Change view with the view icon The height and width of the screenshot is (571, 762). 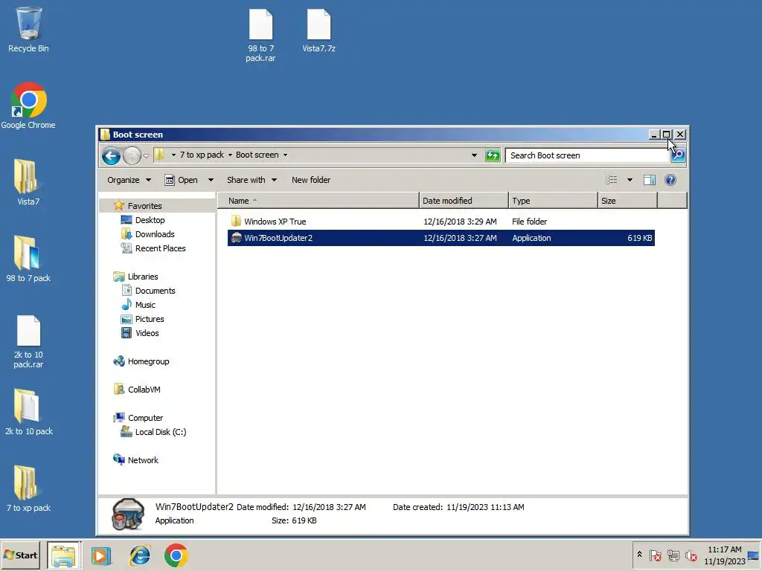(x=612, y=180)
